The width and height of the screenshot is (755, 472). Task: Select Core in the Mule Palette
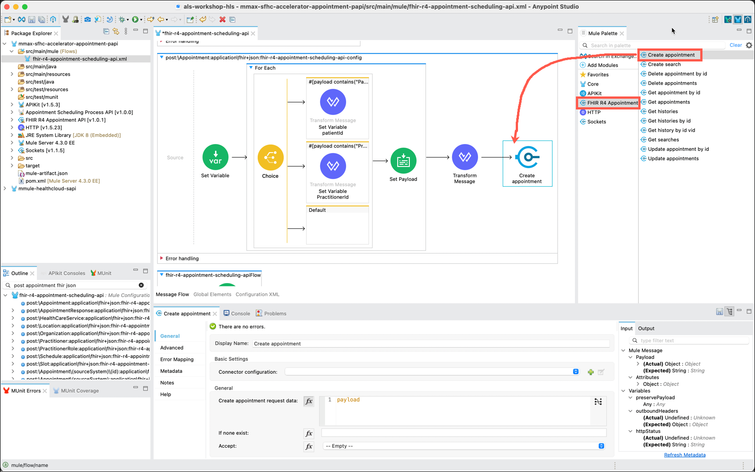click(x=589, y=84)
